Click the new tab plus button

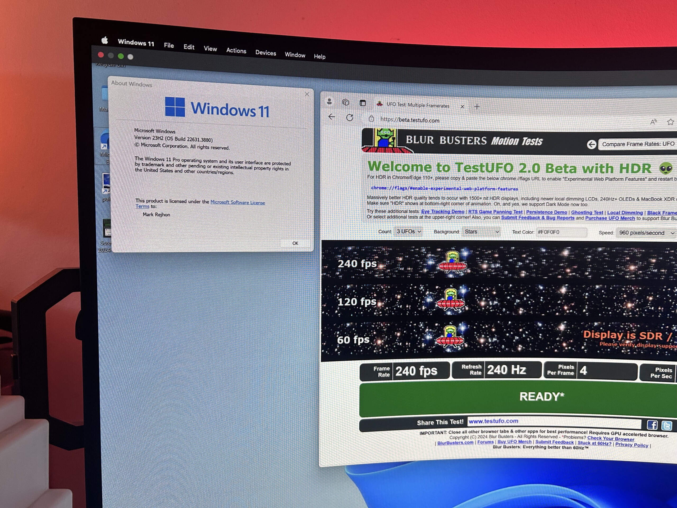point(477,107)
